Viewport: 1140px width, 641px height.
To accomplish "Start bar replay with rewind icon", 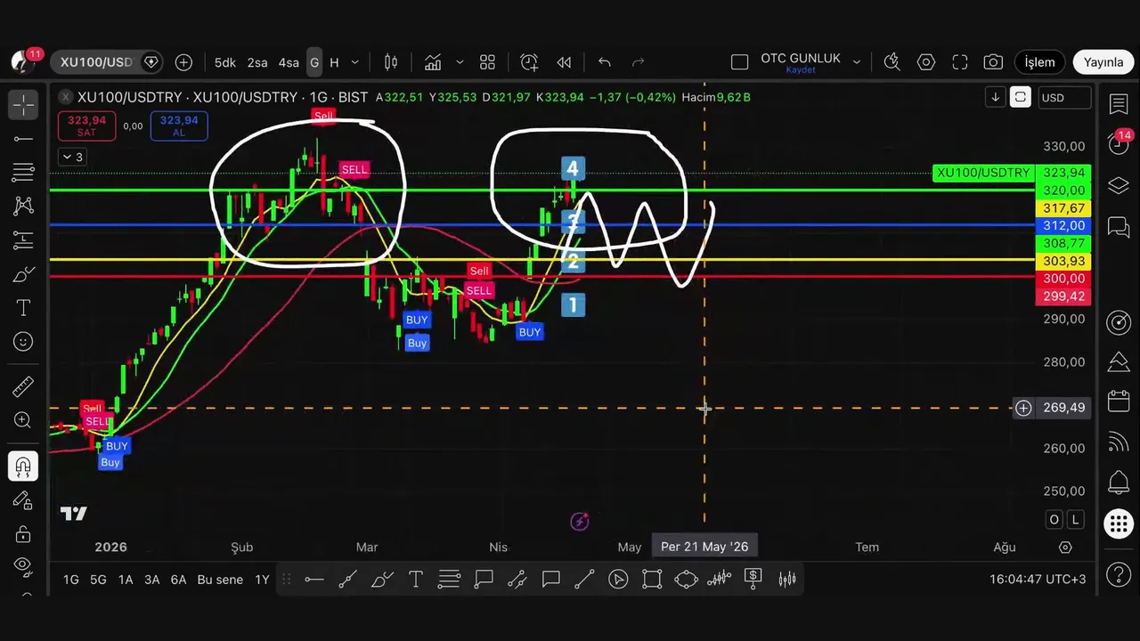I will click(x=564, y=62).
